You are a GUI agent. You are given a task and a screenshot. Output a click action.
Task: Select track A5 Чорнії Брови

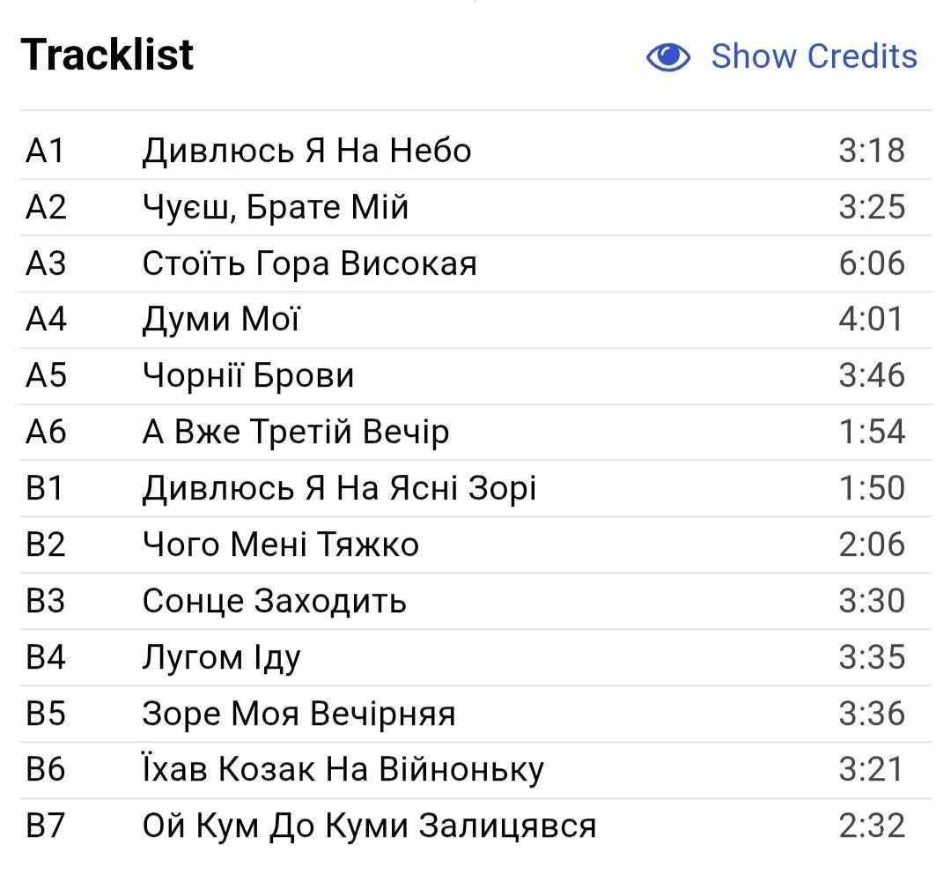coord(475,376)
